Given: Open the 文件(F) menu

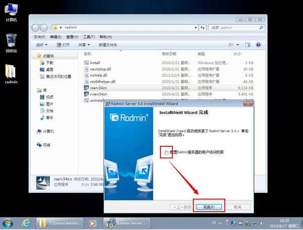Looking at the screenshot, I should click(x=39, y=37).
